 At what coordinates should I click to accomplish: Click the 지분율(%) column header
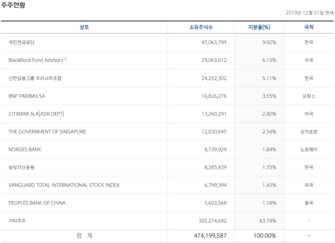pos(259,27)
